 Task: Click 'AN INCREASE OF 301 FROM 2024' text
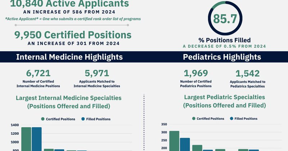click(x=74, y=43)
